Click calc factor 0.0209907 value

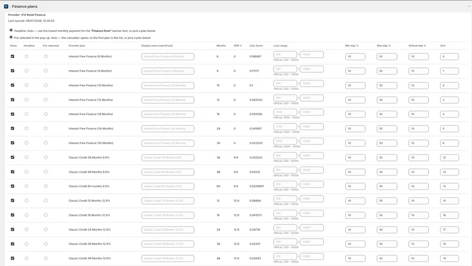257,186
